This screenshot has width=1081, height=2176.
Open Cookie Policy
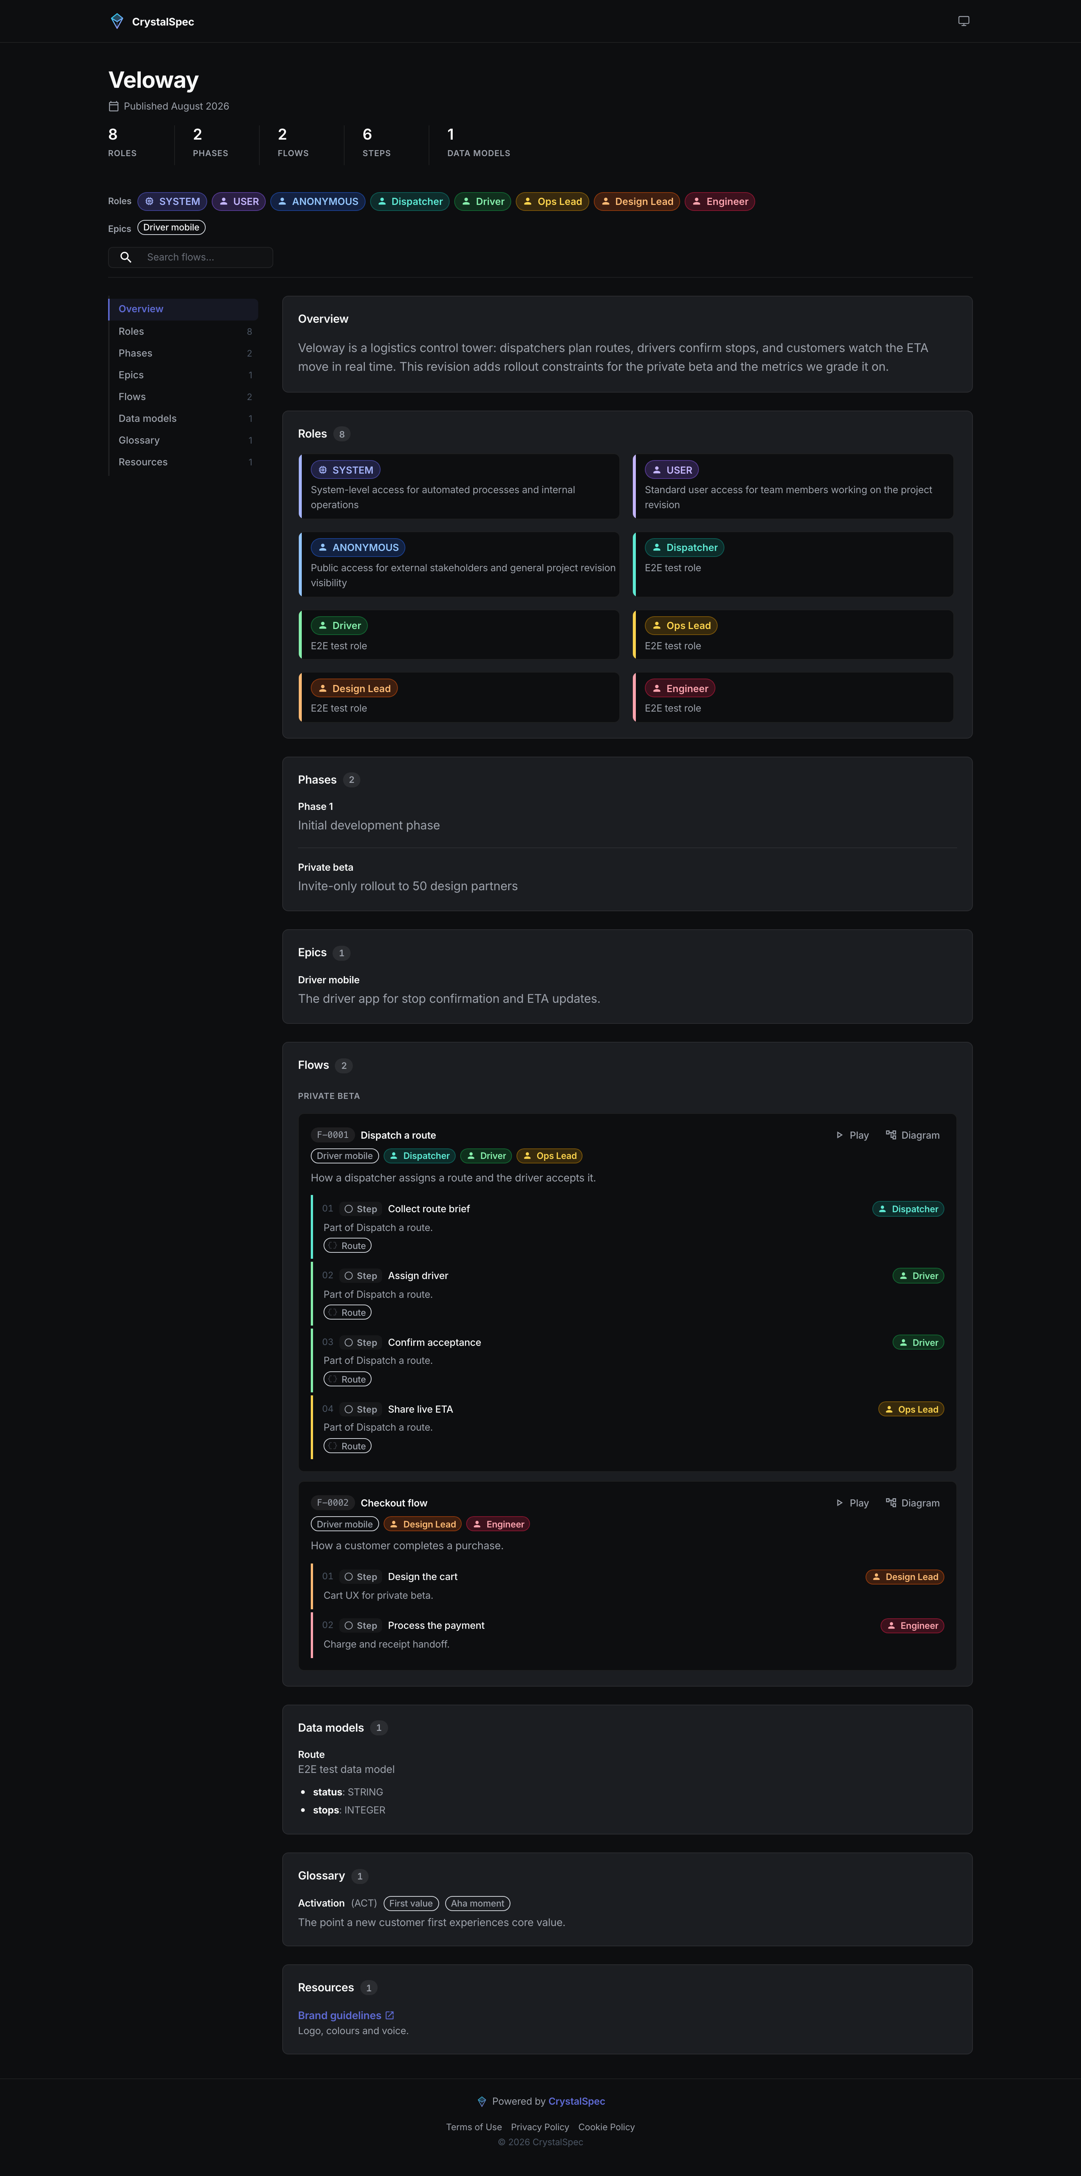click(x=607, y=2127)
